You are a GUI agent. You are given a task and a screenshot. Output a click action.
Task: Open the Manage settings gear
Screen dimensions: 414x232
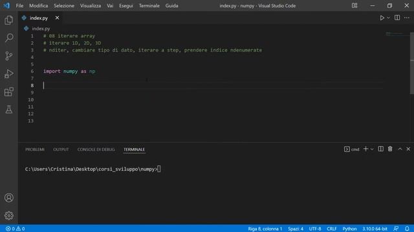click(8, 215)
